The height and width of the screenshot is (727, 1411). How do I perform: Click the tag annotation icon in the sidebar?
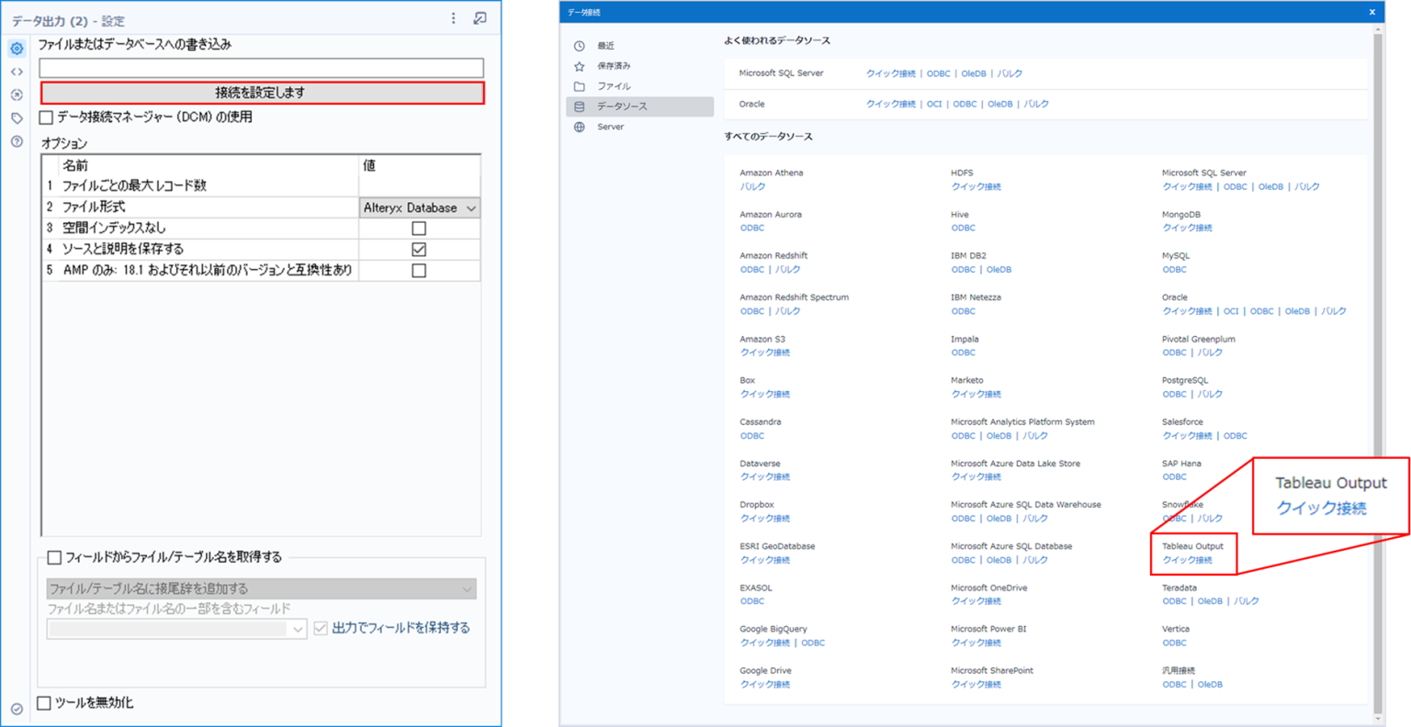(x=15, y=119)
